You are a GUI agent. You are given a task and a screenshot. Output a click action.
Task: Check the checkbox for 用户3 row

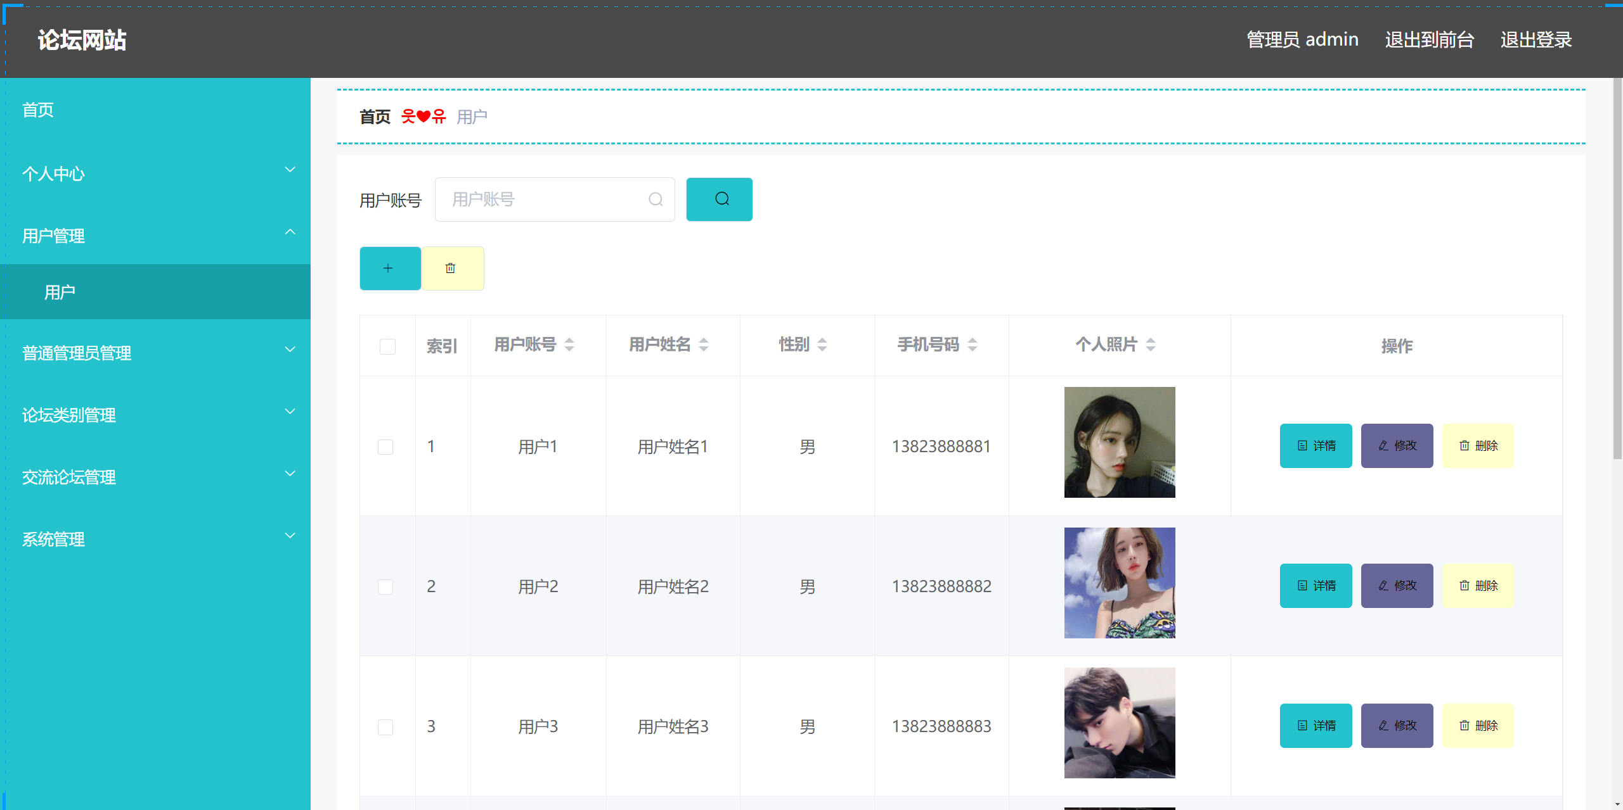385,727
